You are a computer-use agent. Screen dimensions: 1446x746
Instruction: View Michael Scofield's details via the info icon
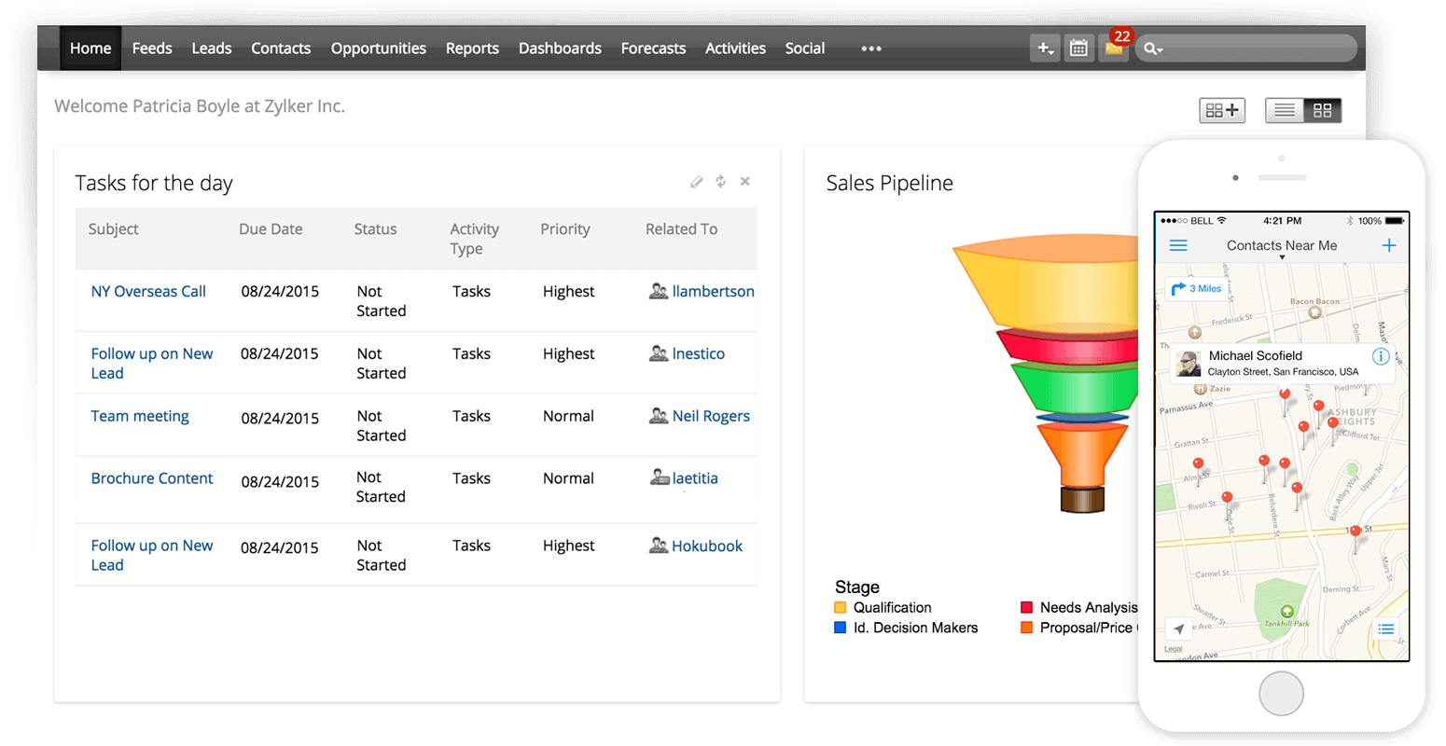(1381, 356)
